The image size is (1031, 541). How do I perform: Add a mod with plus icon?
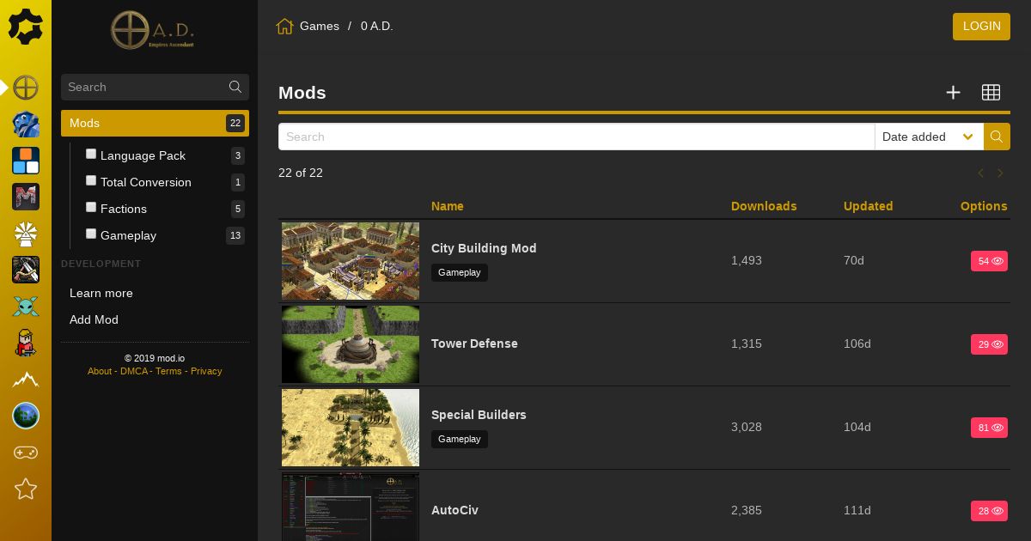953,93
